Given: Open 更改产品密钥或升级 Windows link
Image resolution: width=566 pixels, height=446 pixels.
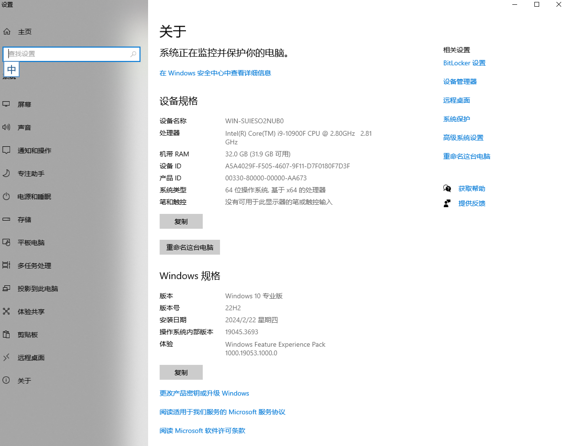Looking at the screenshot, I should (x=204, y=393).
